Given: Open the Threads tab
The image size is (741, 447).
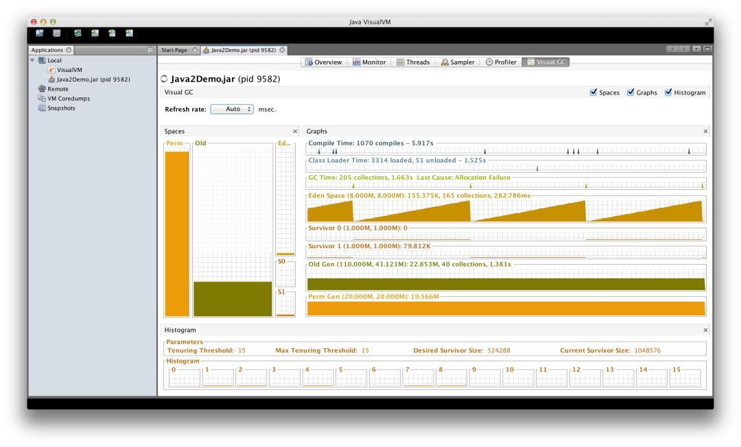Looking at the screenshot, I should coord(413,62).
